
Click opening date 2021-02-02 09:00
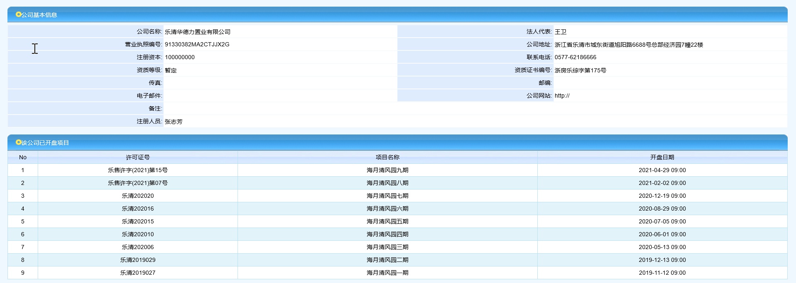662,183
